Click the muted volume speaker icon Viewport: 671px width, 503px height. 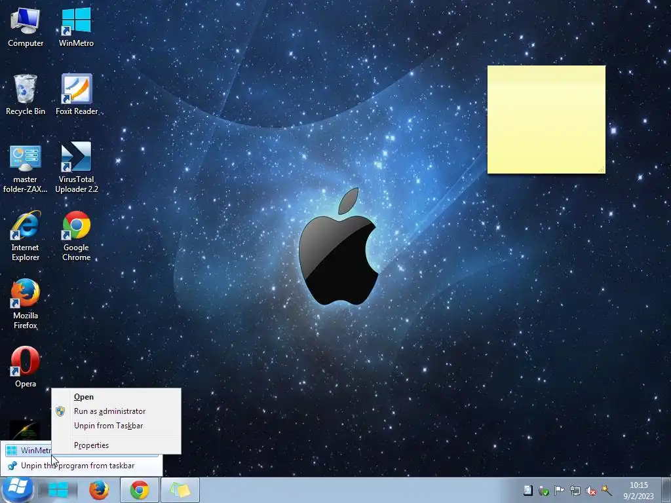(591, 491)
